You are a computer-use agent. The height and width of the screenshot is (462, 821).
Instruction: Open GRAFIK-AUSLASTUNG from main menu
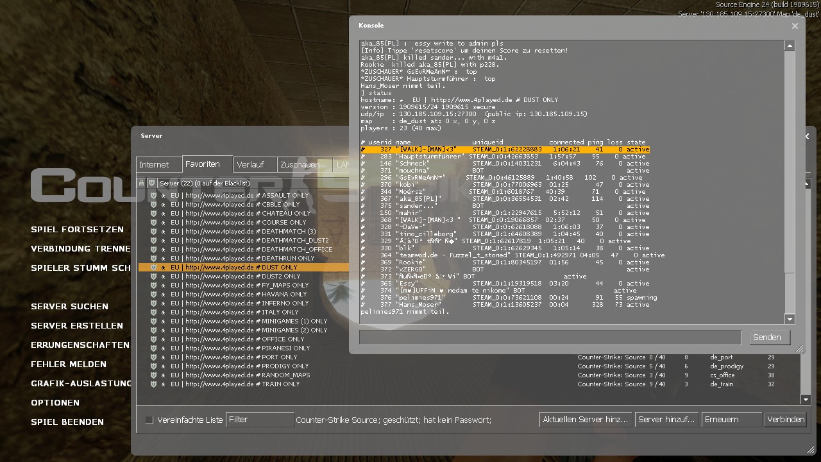pos(81,384)
